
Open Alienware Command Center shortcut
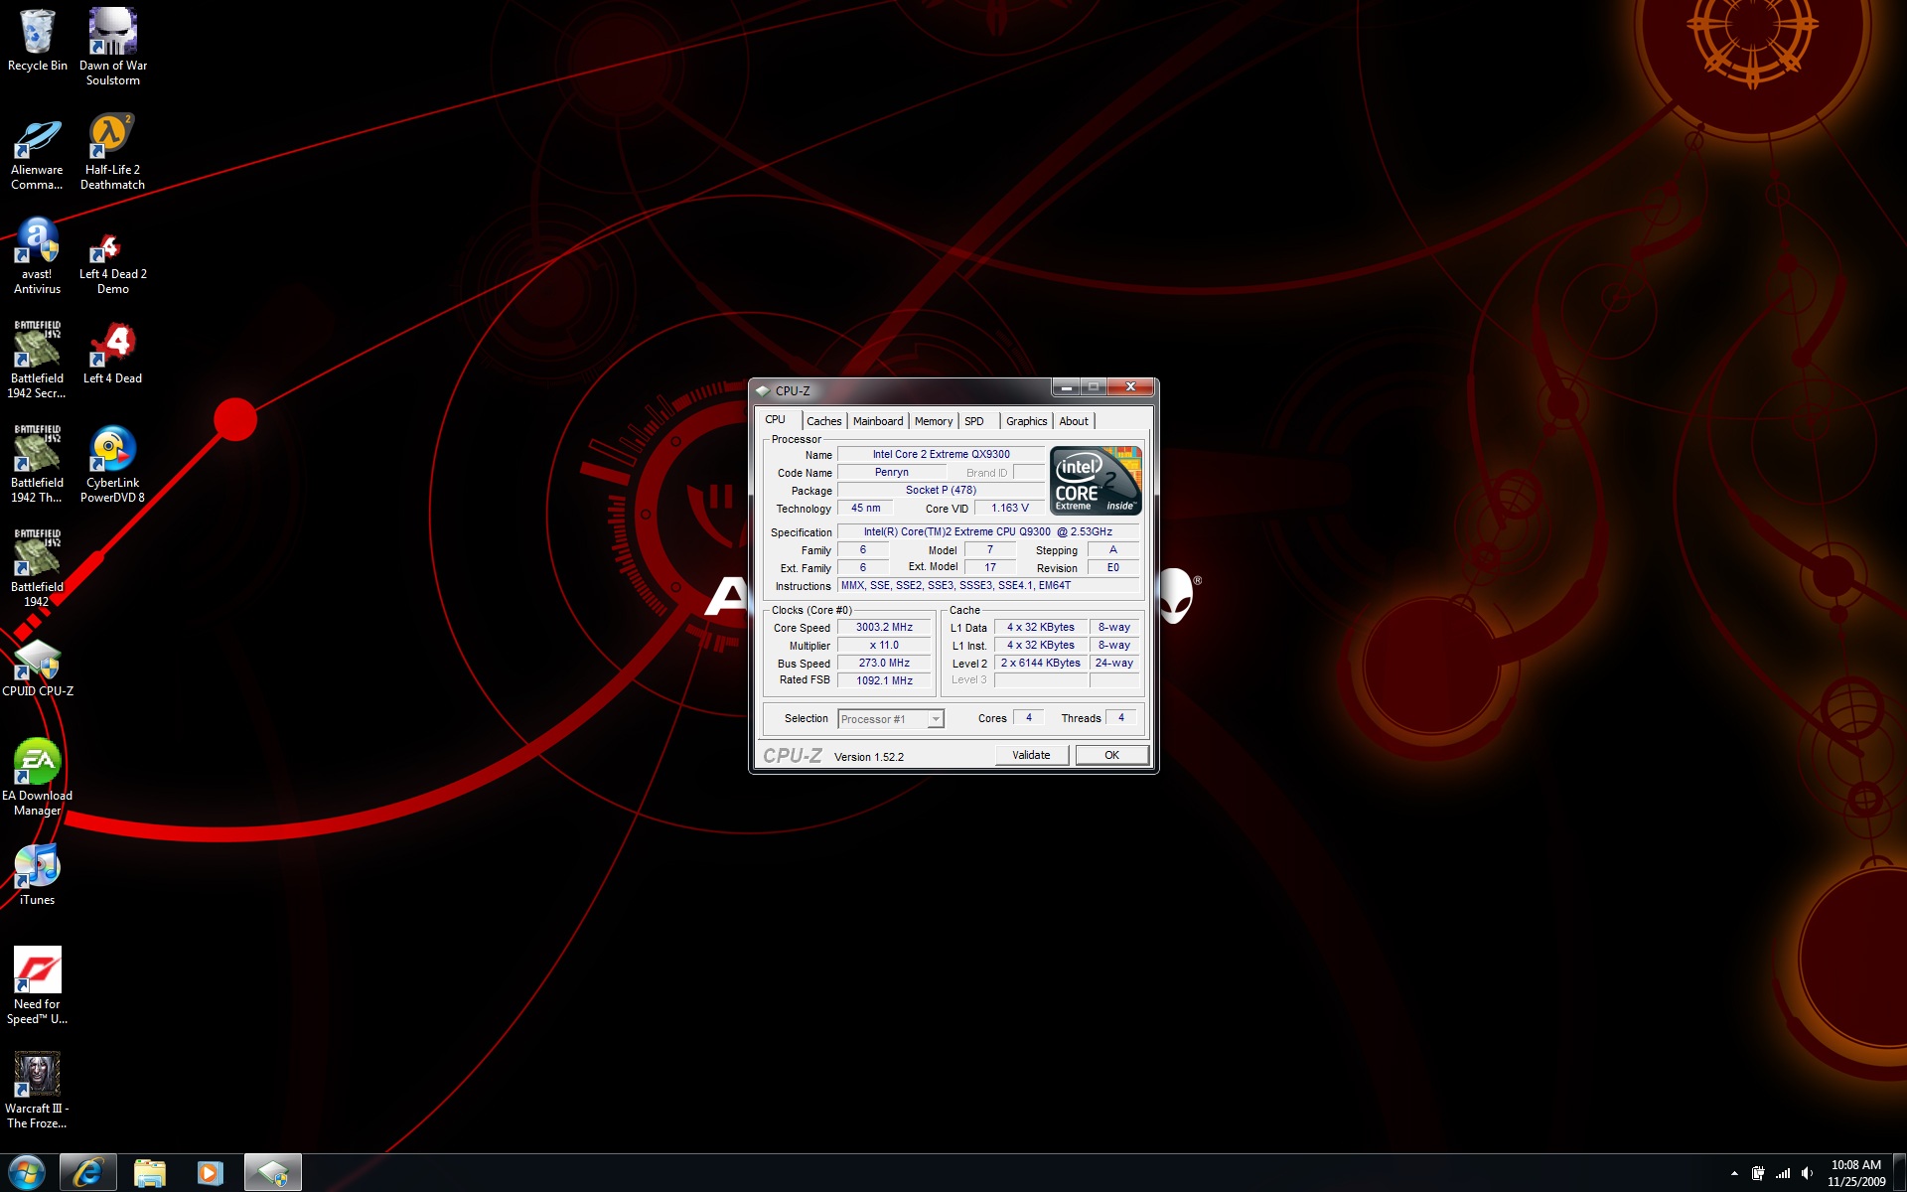[38, 154]
